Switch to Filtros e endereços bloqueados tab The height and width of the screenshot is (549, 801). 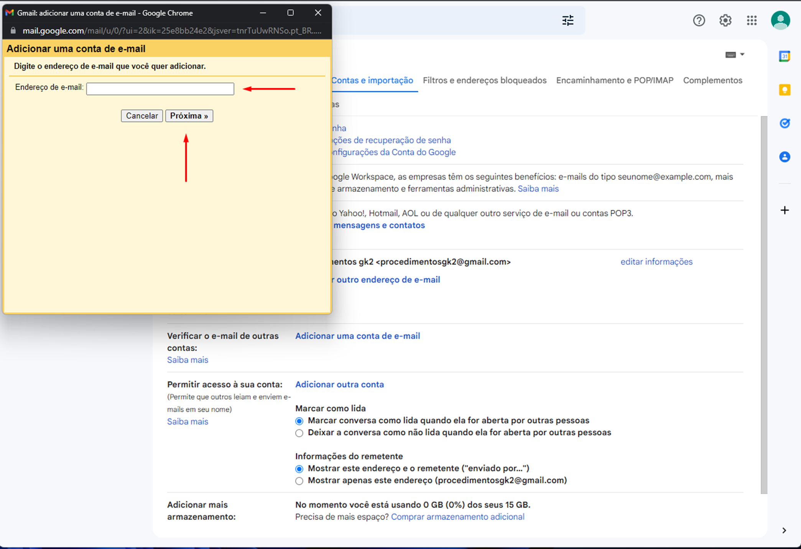coord(485,80)
